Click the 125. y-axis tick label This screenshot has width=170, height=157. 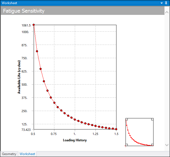(24, 124)
